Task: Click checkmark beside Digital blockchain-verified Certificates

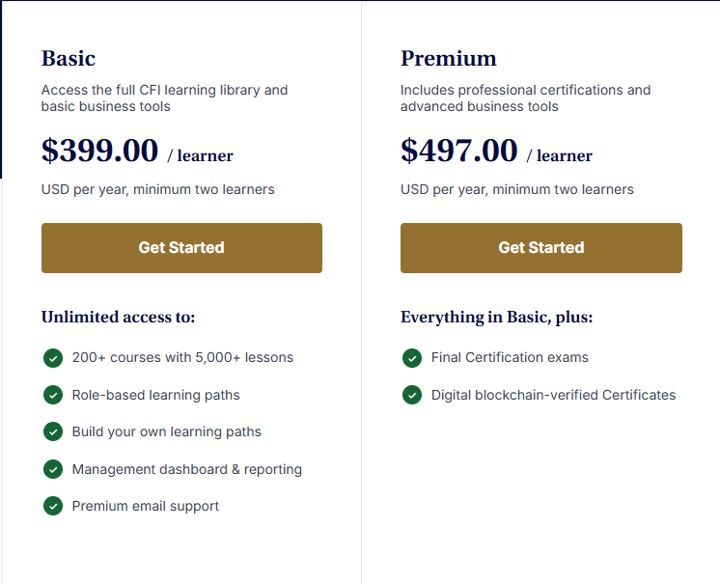Action: [412, 395]
